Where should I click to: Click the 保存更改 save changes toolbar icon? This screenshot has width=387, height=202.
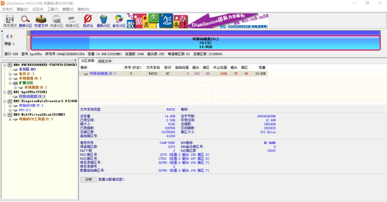[10, 21]
